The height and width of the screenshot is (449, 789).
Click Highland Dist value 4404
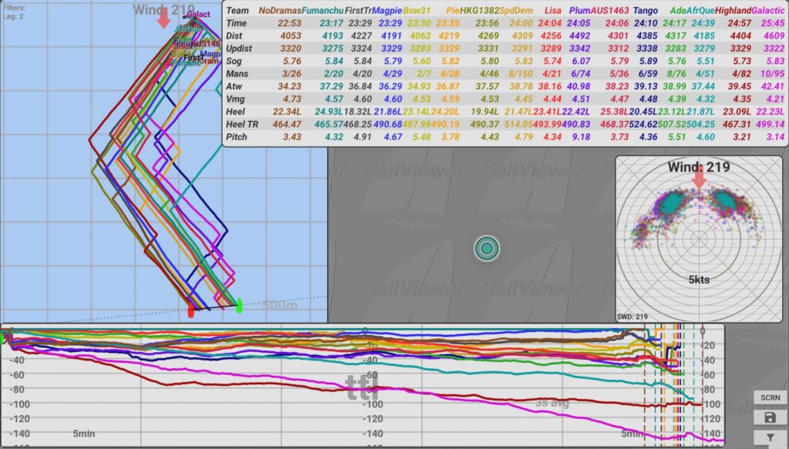point(740,35)
